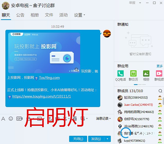Click the 10:32:49 timestamp

(x=58, y=27)
